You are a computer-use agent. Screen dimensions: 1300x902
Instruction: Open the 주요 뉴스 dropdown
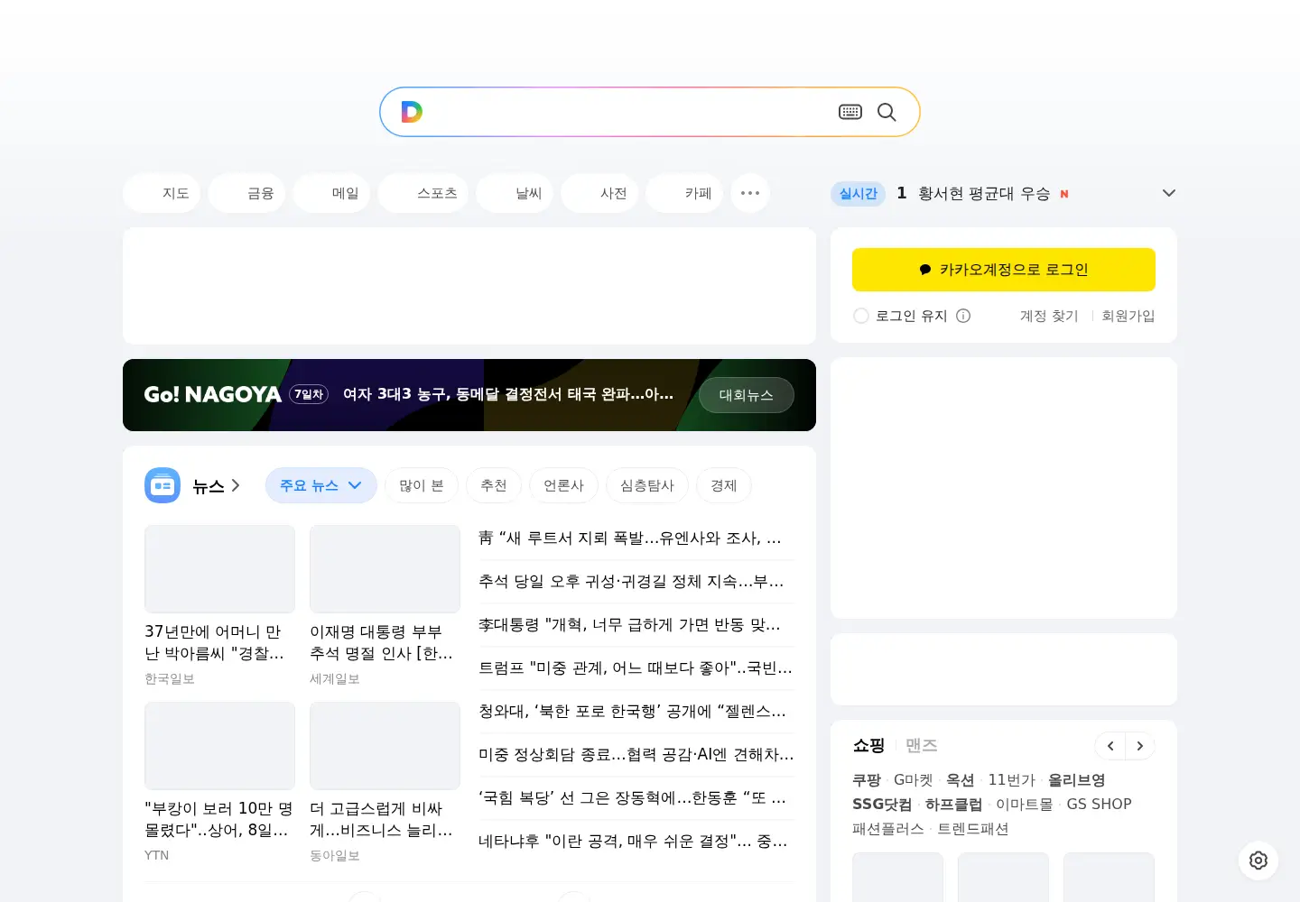(x=321, y=485)
